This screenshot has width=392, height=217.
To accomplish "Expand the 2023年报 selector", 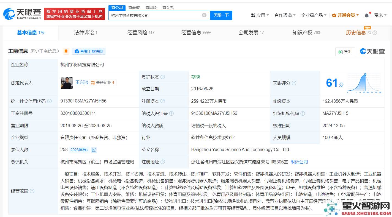I will point(79,150).
